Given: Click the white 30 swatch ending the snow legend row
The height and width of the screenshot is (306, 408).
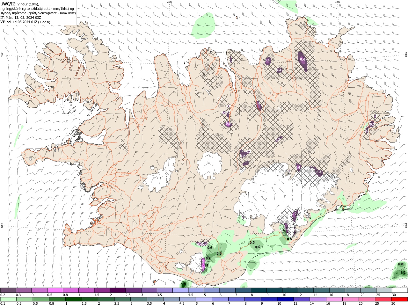Looking at the screenshot, I should 400,290.
